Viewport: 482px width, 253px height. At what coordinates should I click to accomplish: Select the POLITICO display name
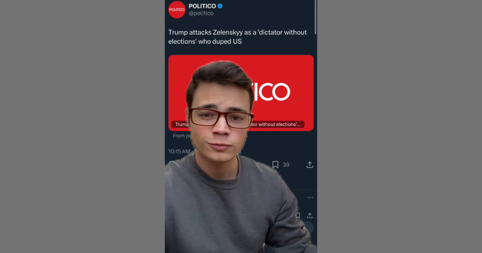(202, 6)
